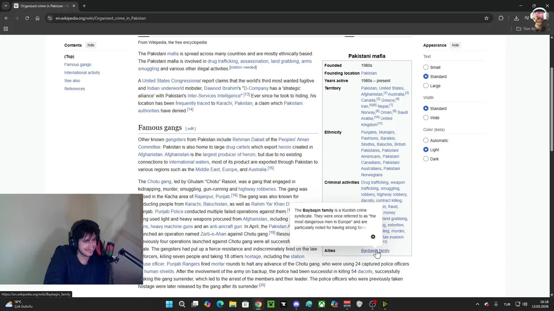The image size is (554, 311).
Task: Bookmark this page with the star icon
Action: 486,18
